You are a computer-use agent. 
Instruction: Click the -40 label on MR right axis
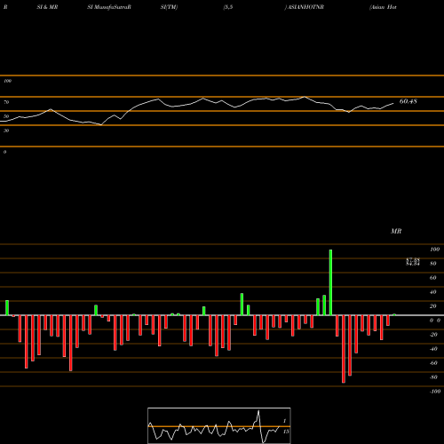tap(433, 349)
